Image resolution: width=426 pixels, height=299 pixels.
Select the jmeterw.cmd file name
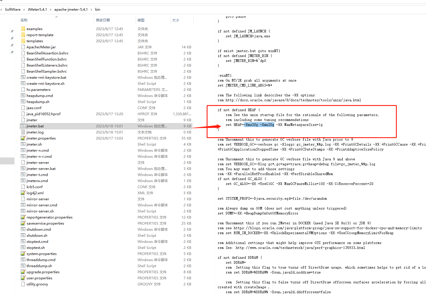37,181
